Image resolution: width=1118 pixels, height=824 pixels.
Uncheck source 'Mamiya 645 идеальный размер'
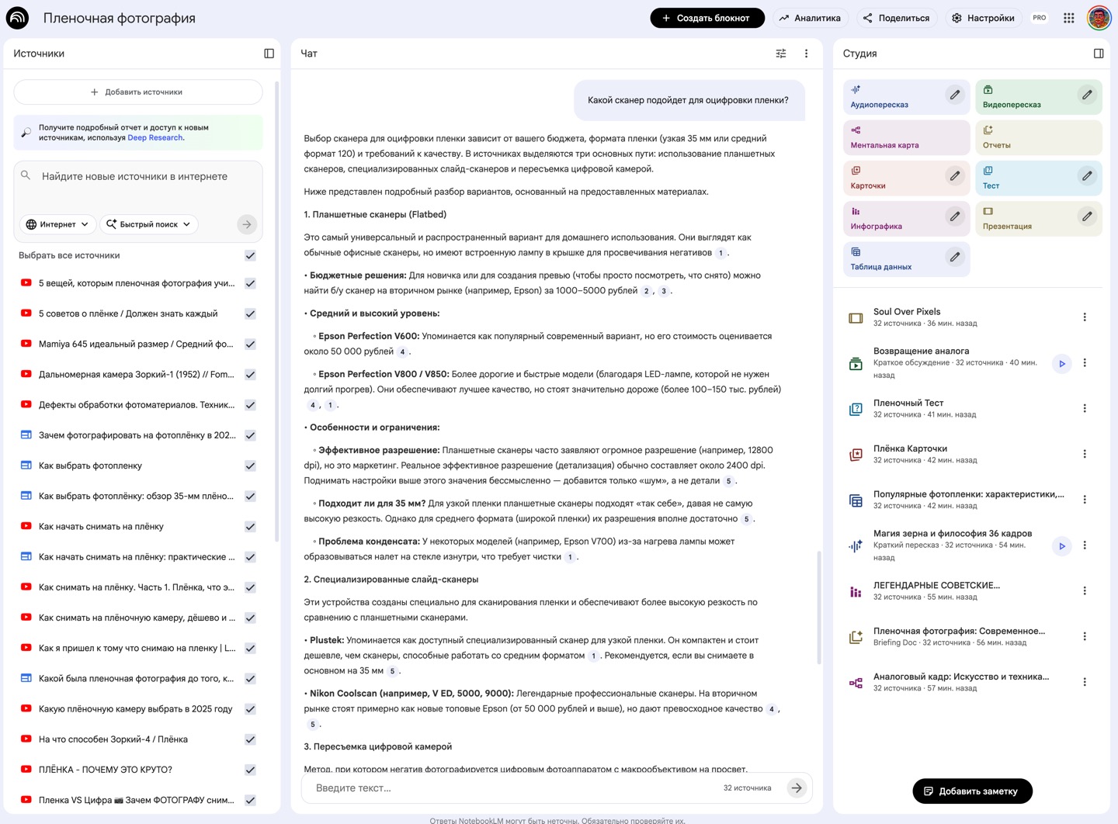(x=250, y=344)
